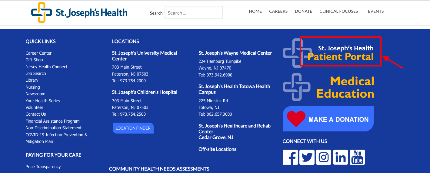Open the Medical Education banner text
This screenshot has height=173, width=430.
point(345,87)
